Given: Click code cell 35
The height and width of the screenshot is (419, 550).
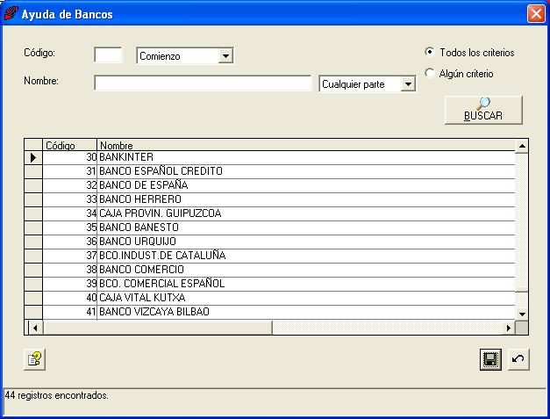Looking at the screenshot, I should [70, 228].
